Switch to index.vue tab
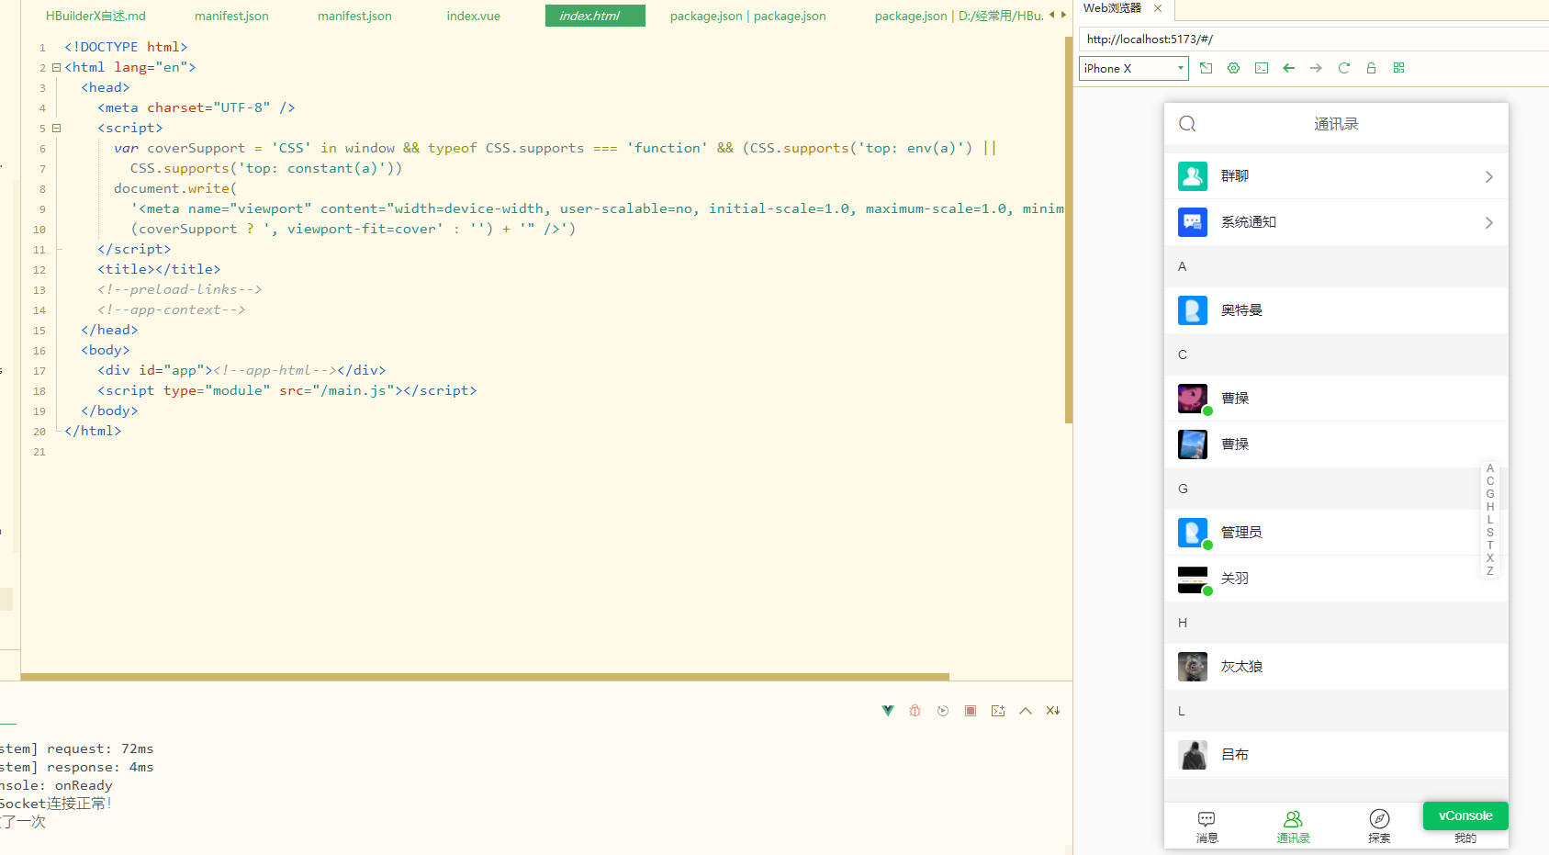The width and height of the screenshot is (1549, 855). pyautogui.click(x=474, y=16)
